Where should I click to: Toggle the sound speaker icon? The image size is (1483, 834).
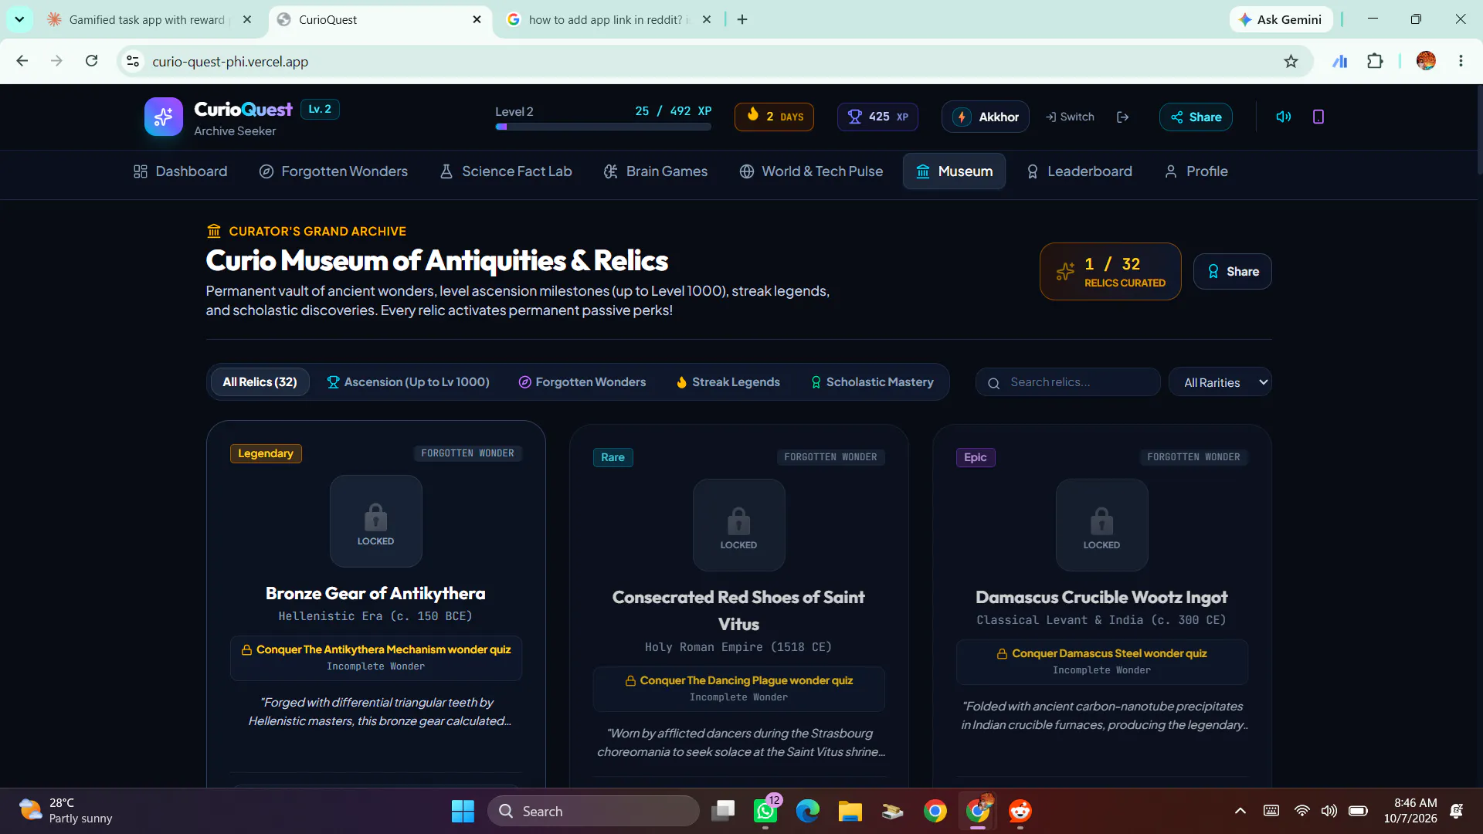click(x=1284, y=117)
